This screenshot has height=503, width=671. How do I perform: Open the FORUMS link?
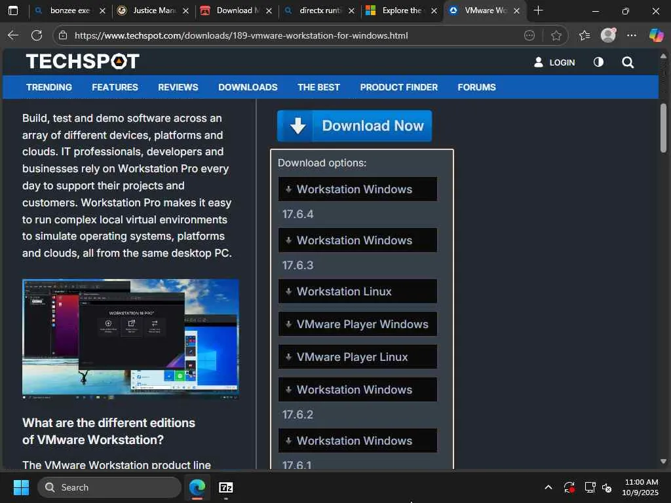(x=477, y=87)
